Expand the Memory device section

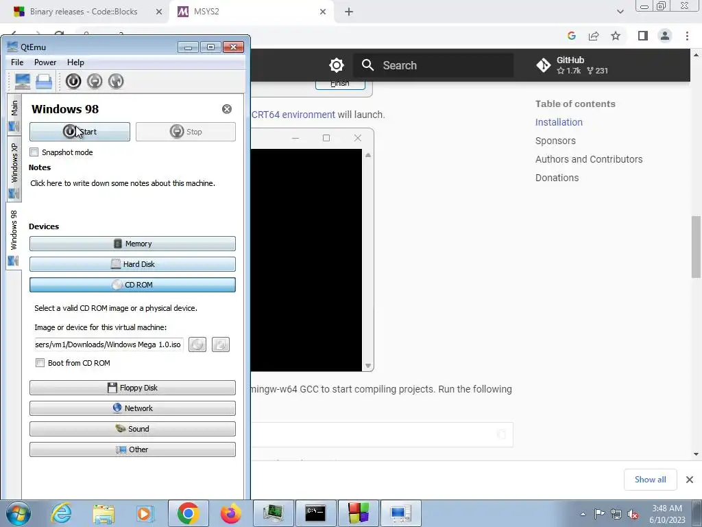pos(132,244)
